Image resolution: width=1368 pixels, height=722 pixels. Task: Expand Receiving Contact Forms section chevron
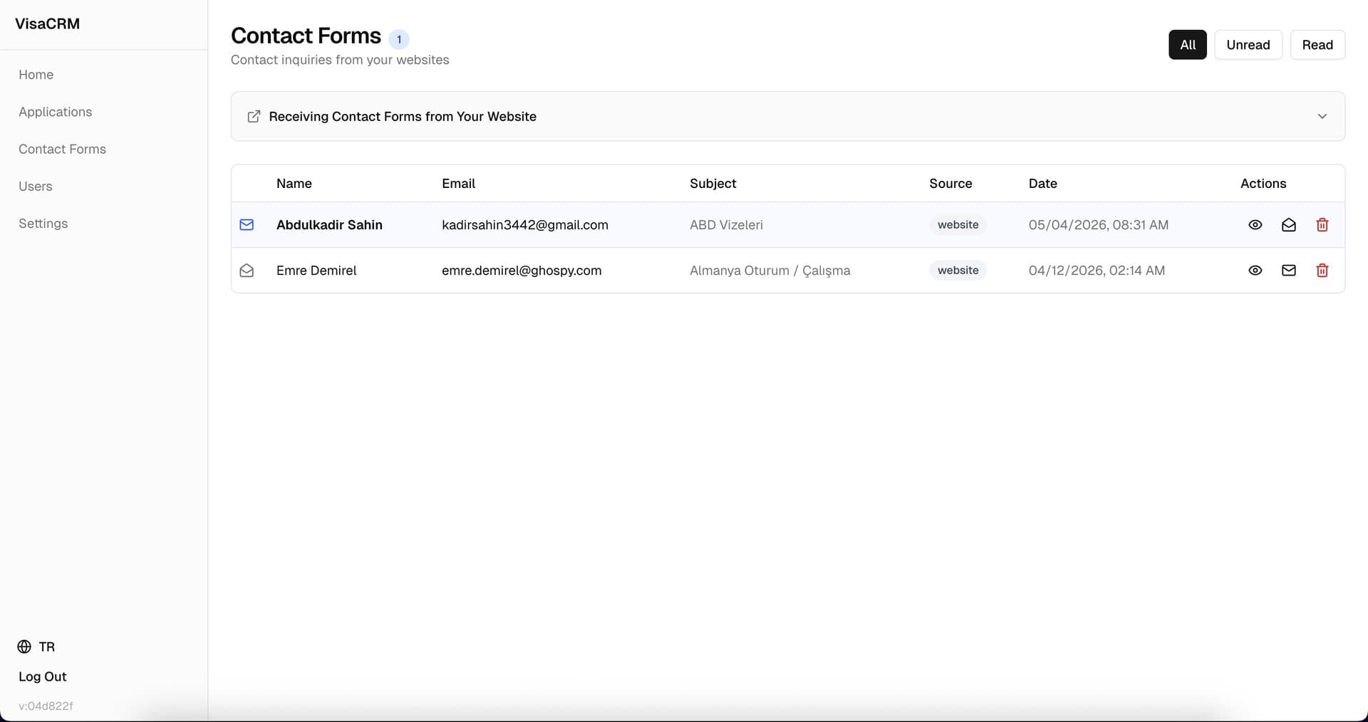(1322, 116)
